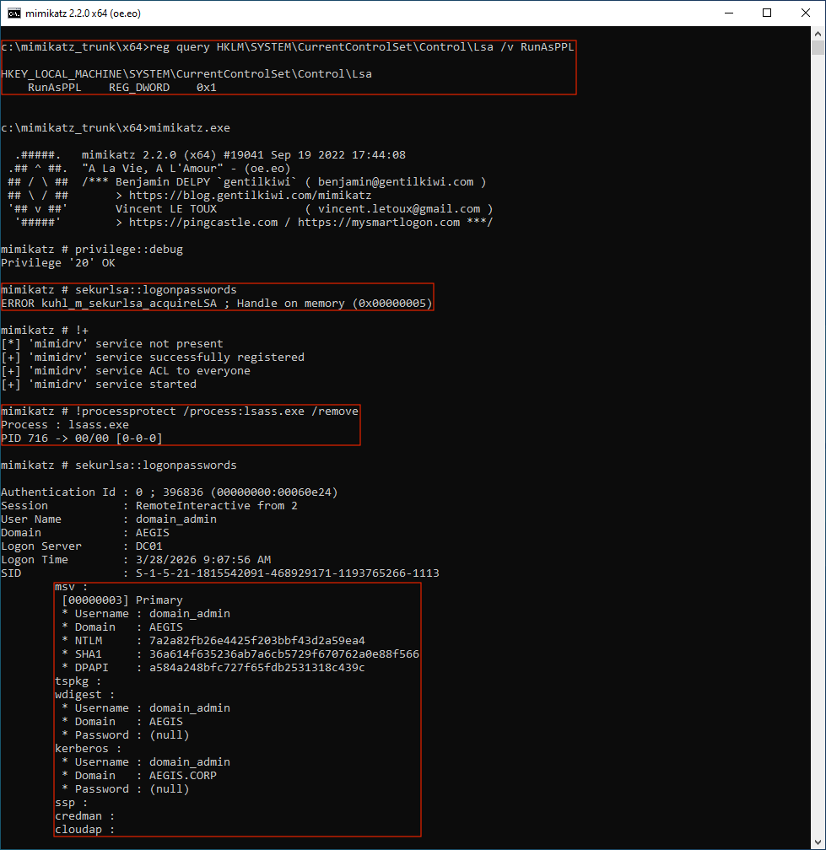Click the 'Session : RemoteInteractive from 2' line
Screen dimensions: 826x850
pos(149,506)
